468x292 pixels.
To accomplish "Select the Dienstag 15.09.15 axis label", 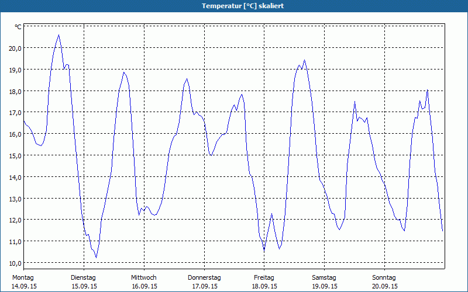I will tap(84, 282).
